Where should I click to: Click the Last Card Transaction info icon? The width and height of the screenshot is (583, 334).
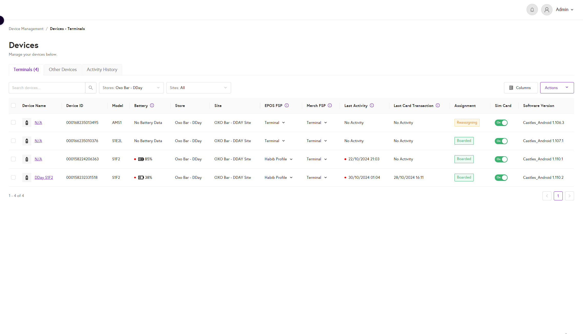coord(438,105)
